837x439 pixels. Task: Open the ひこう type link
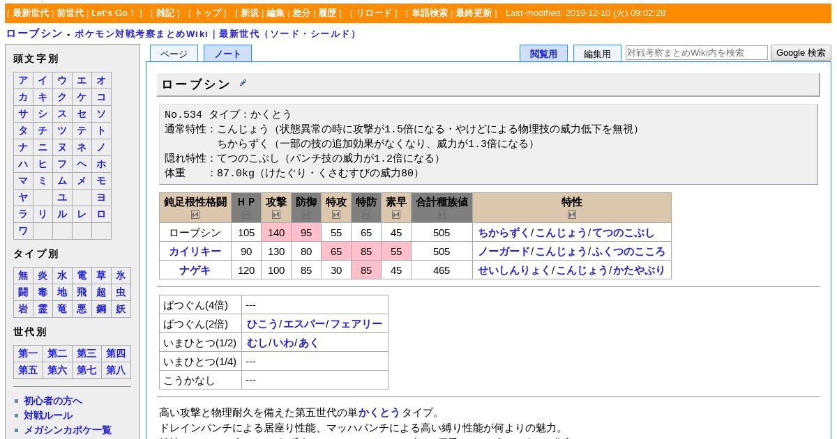click(x=262, y=324)
